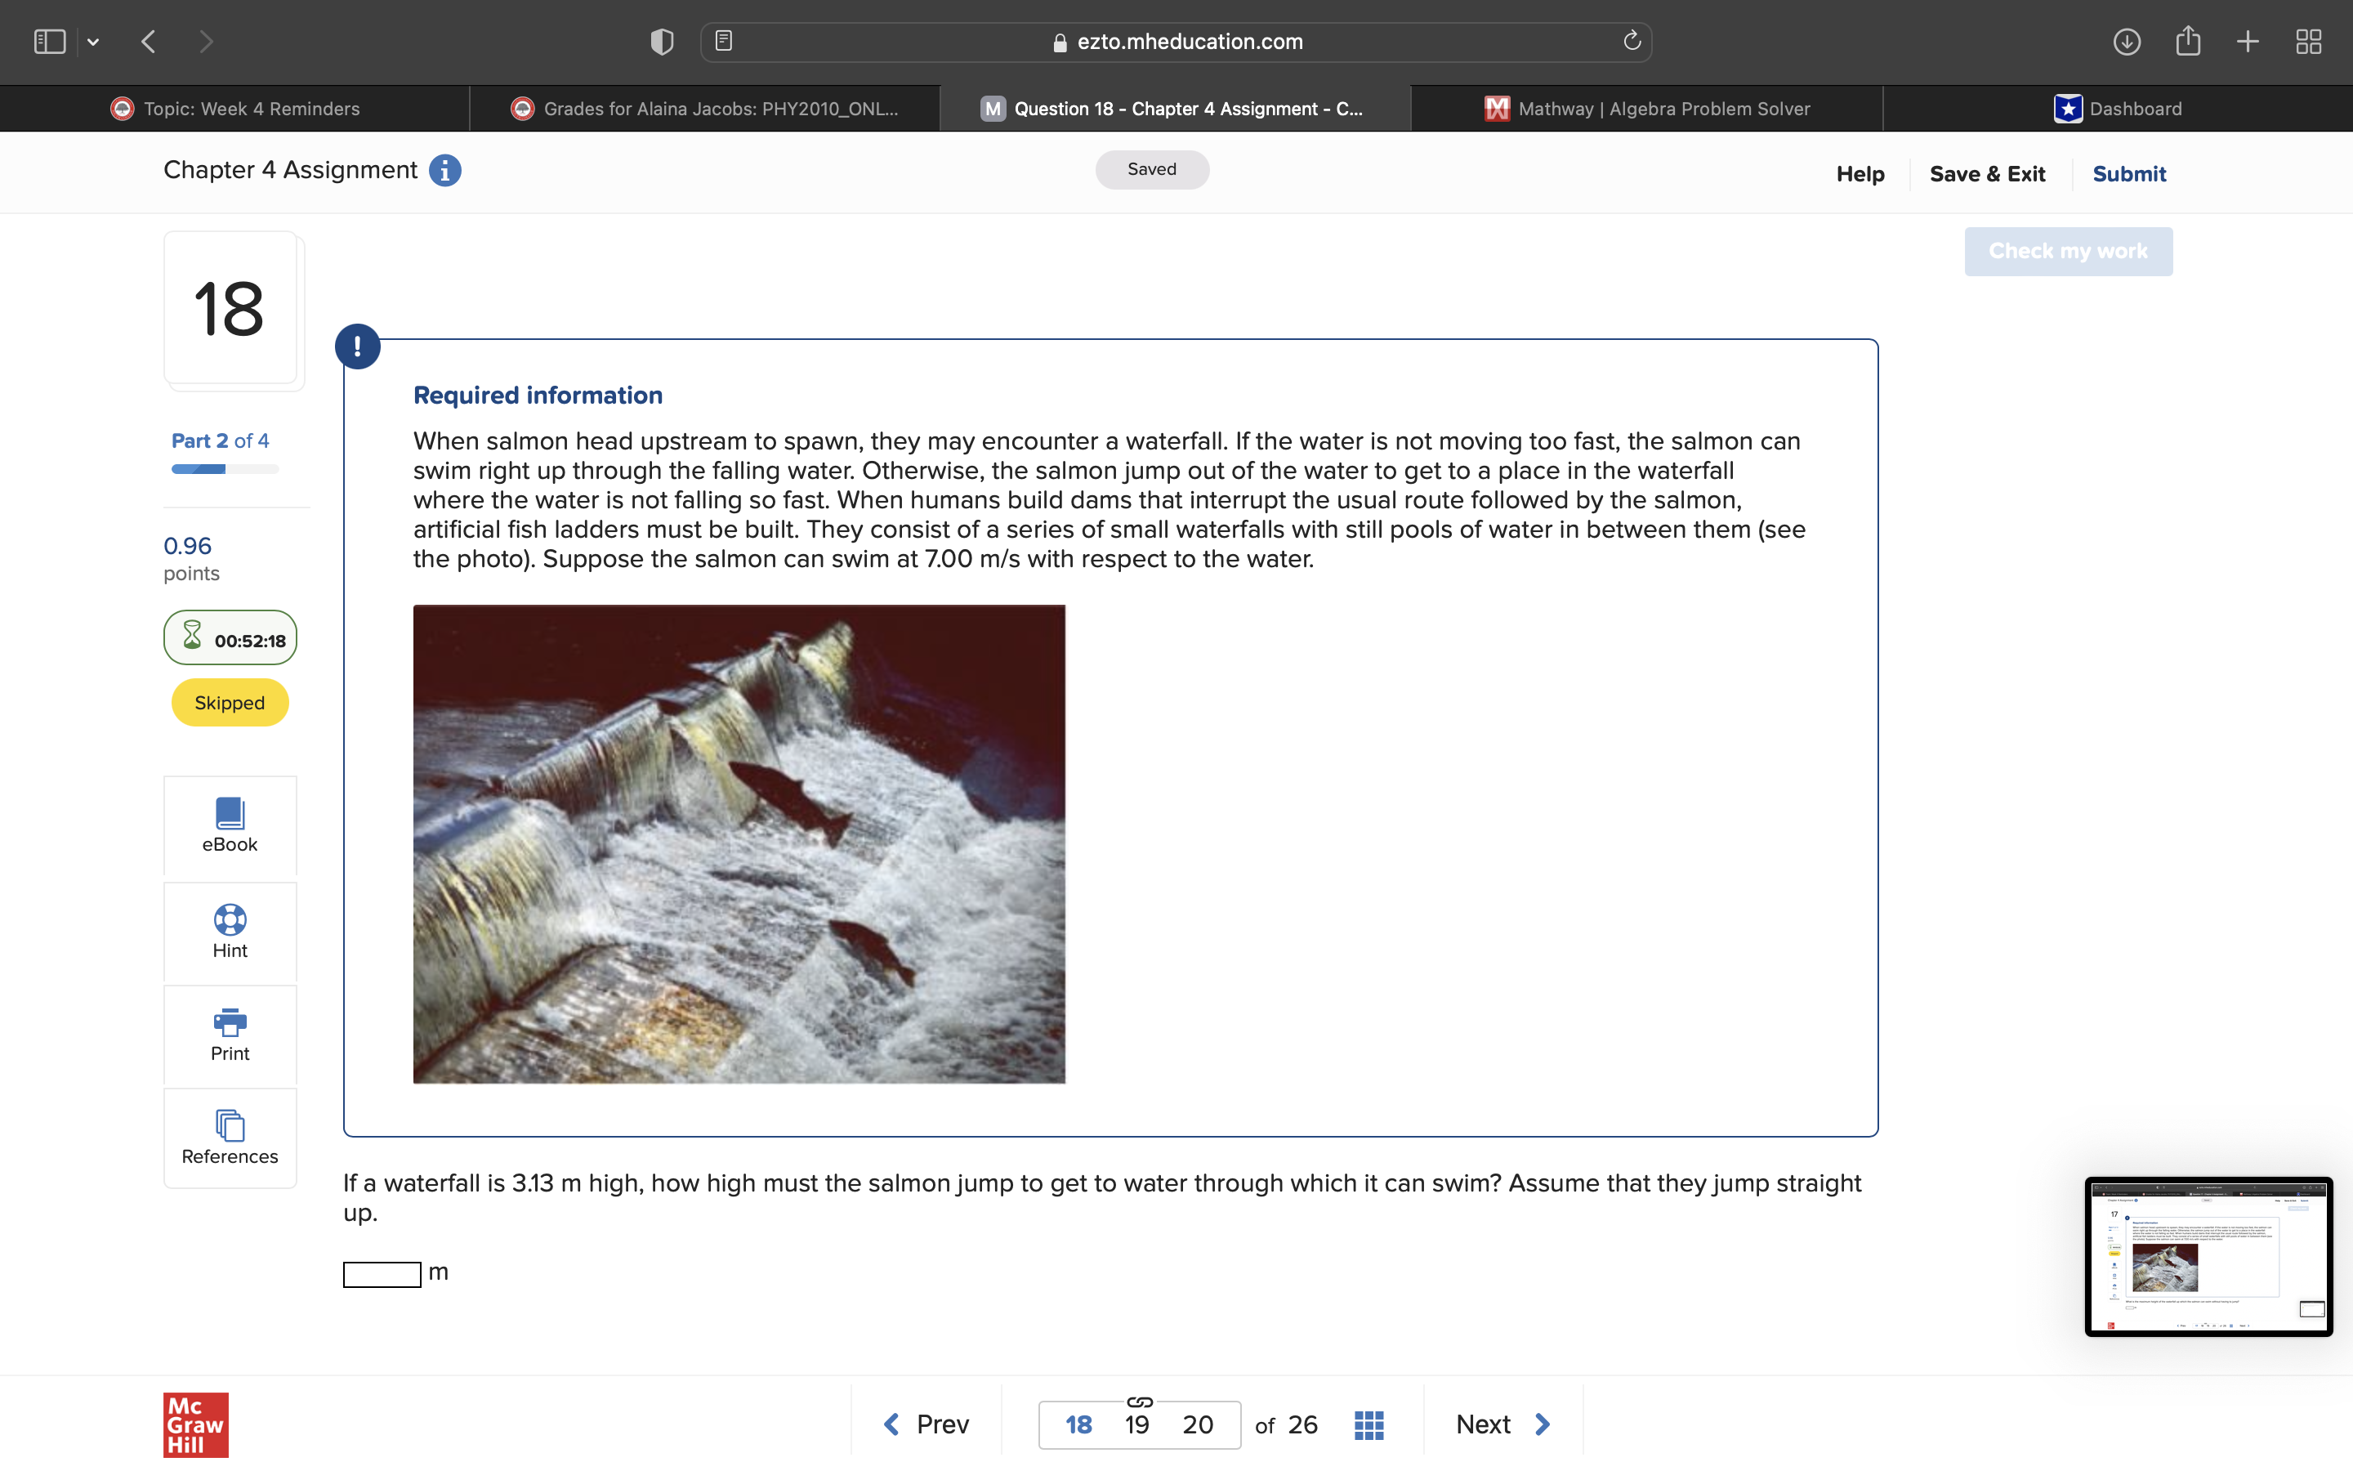Screen dimensions: 2353x1471
Task: Click the Submit link
Action: pyautogui.click(x=2128, y=174)
